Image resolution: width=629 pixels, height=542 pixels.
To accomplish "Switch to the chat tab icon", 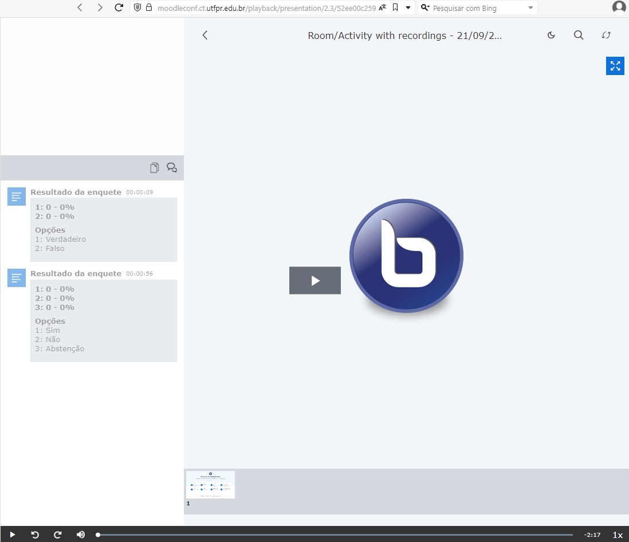I will pos(172,168).
